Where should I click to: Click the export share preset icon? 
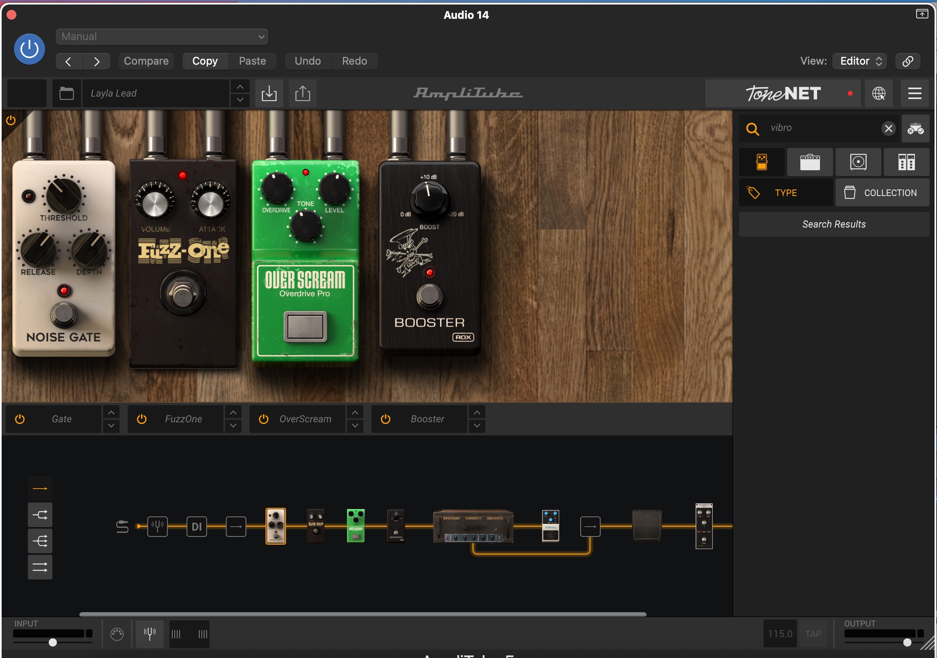[303, 93]
